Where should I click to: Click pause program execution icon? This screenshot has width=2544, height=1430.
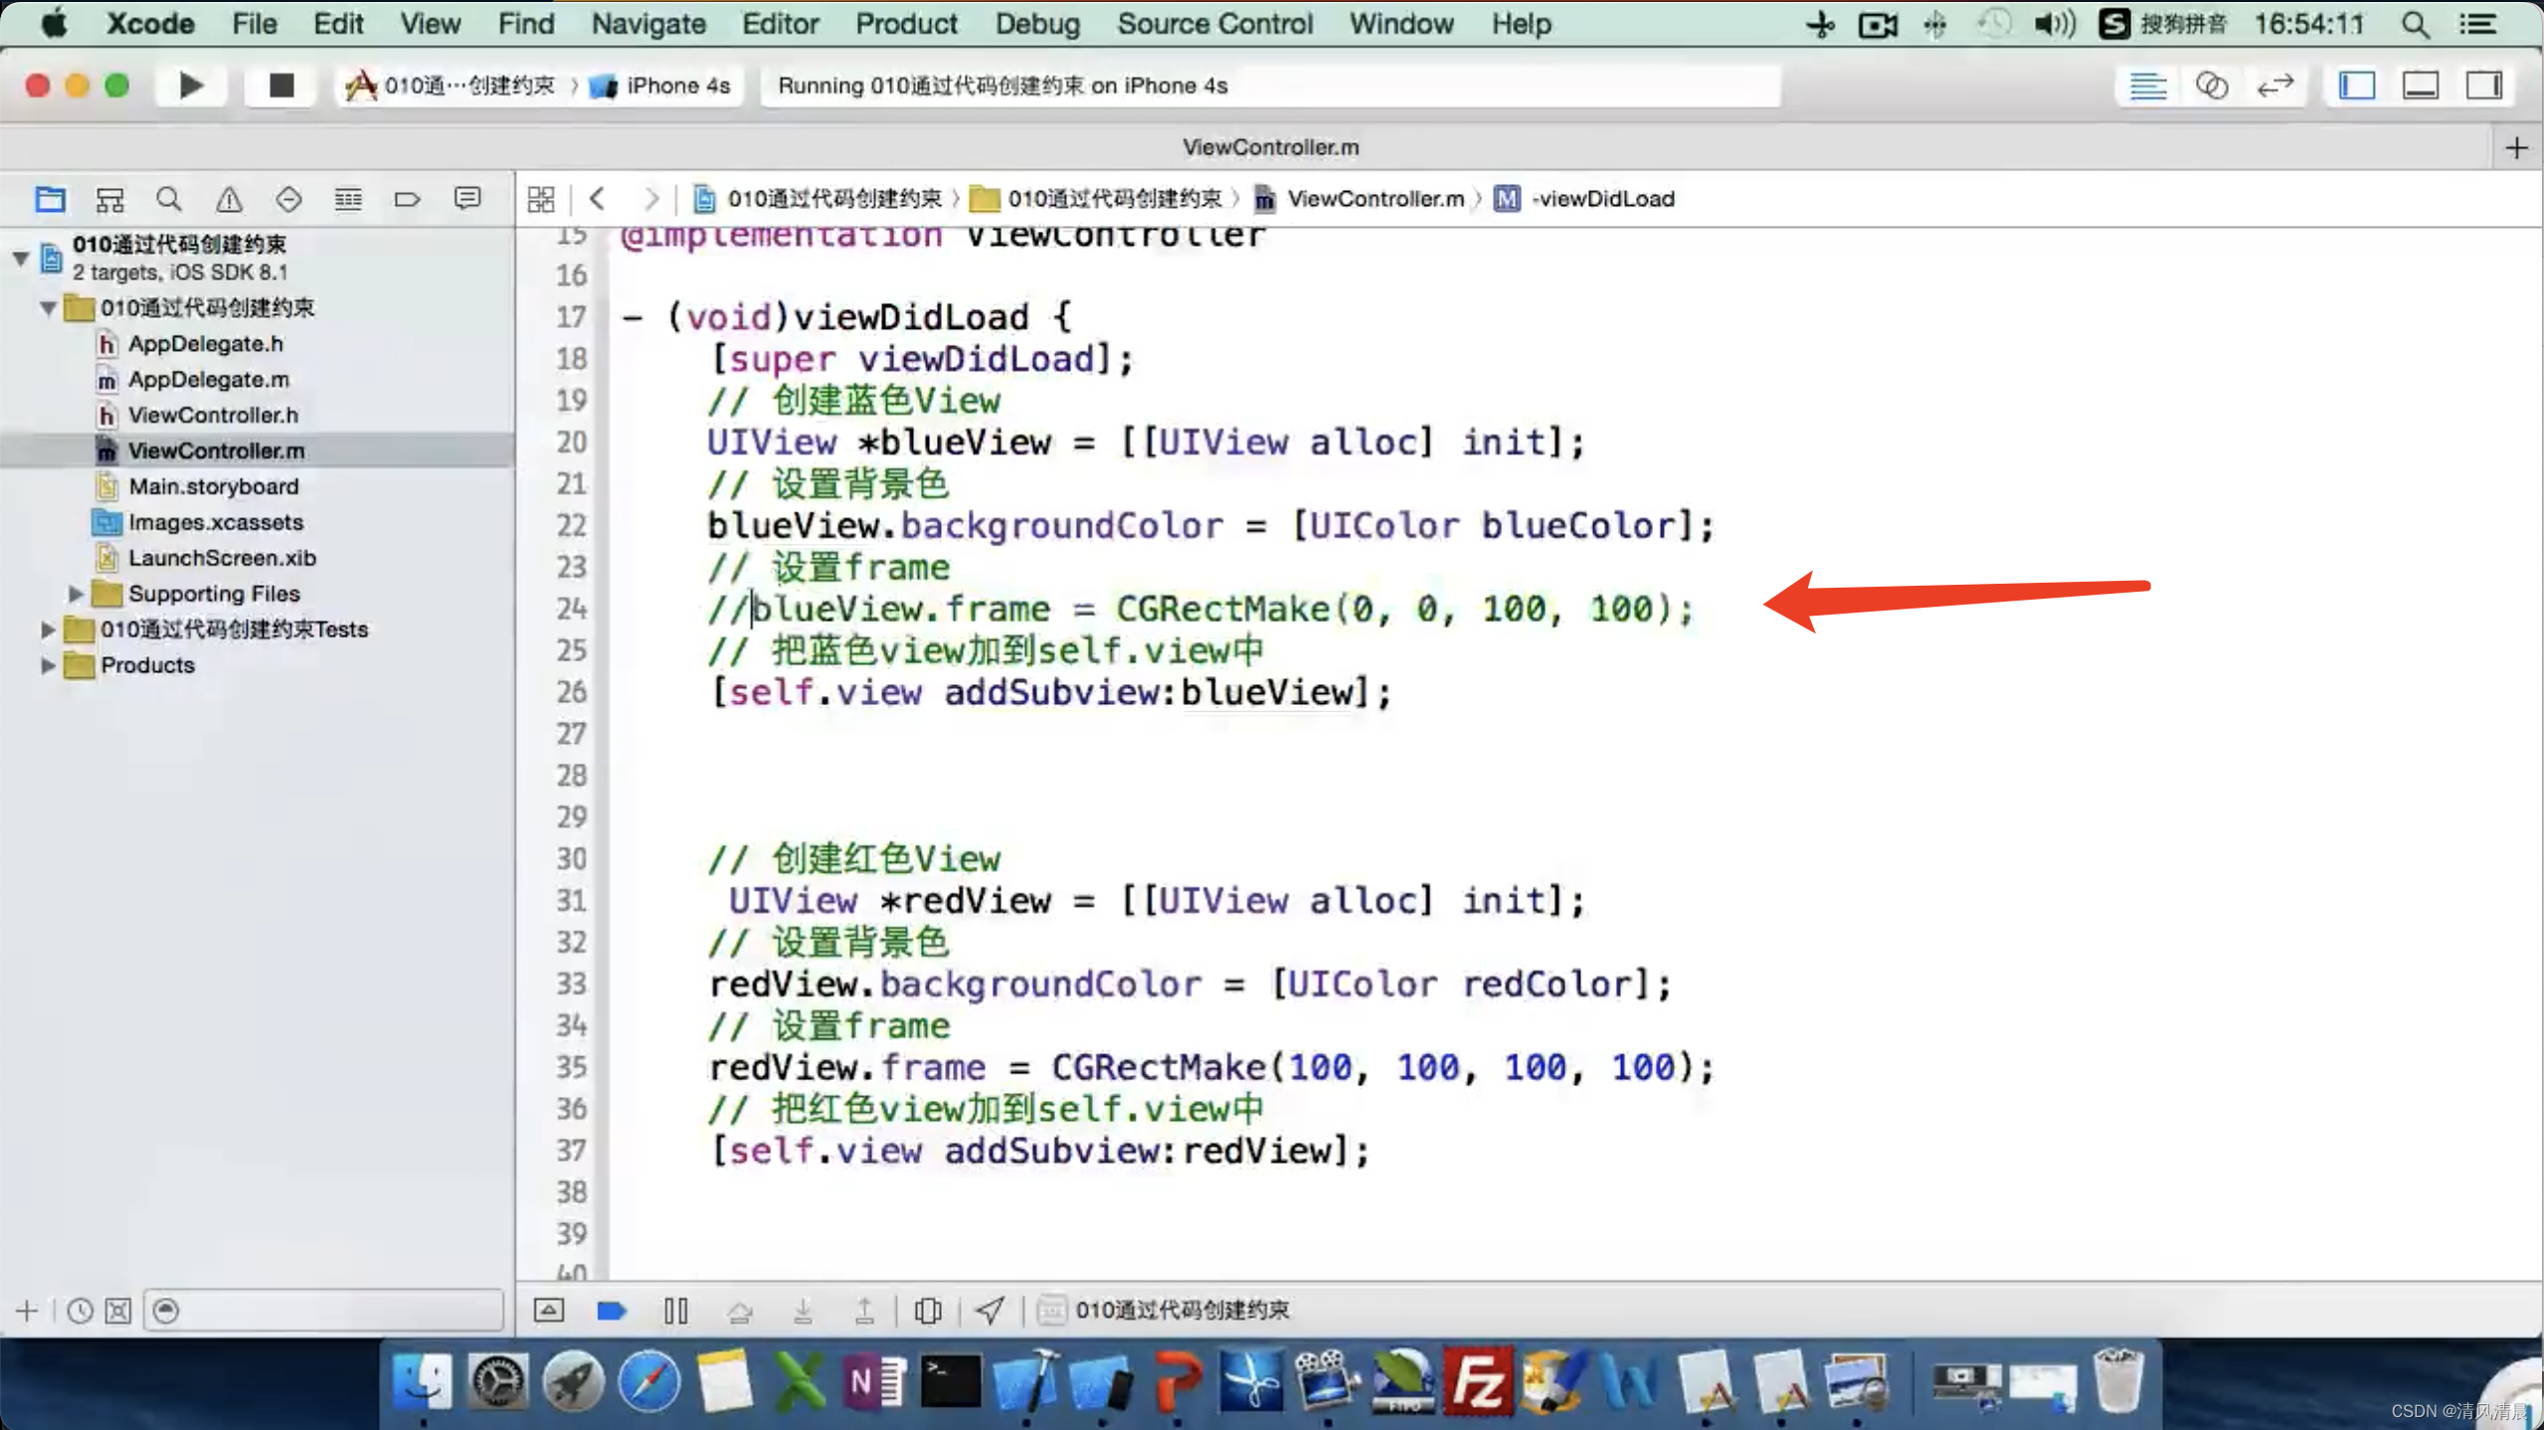(675, 1311)
